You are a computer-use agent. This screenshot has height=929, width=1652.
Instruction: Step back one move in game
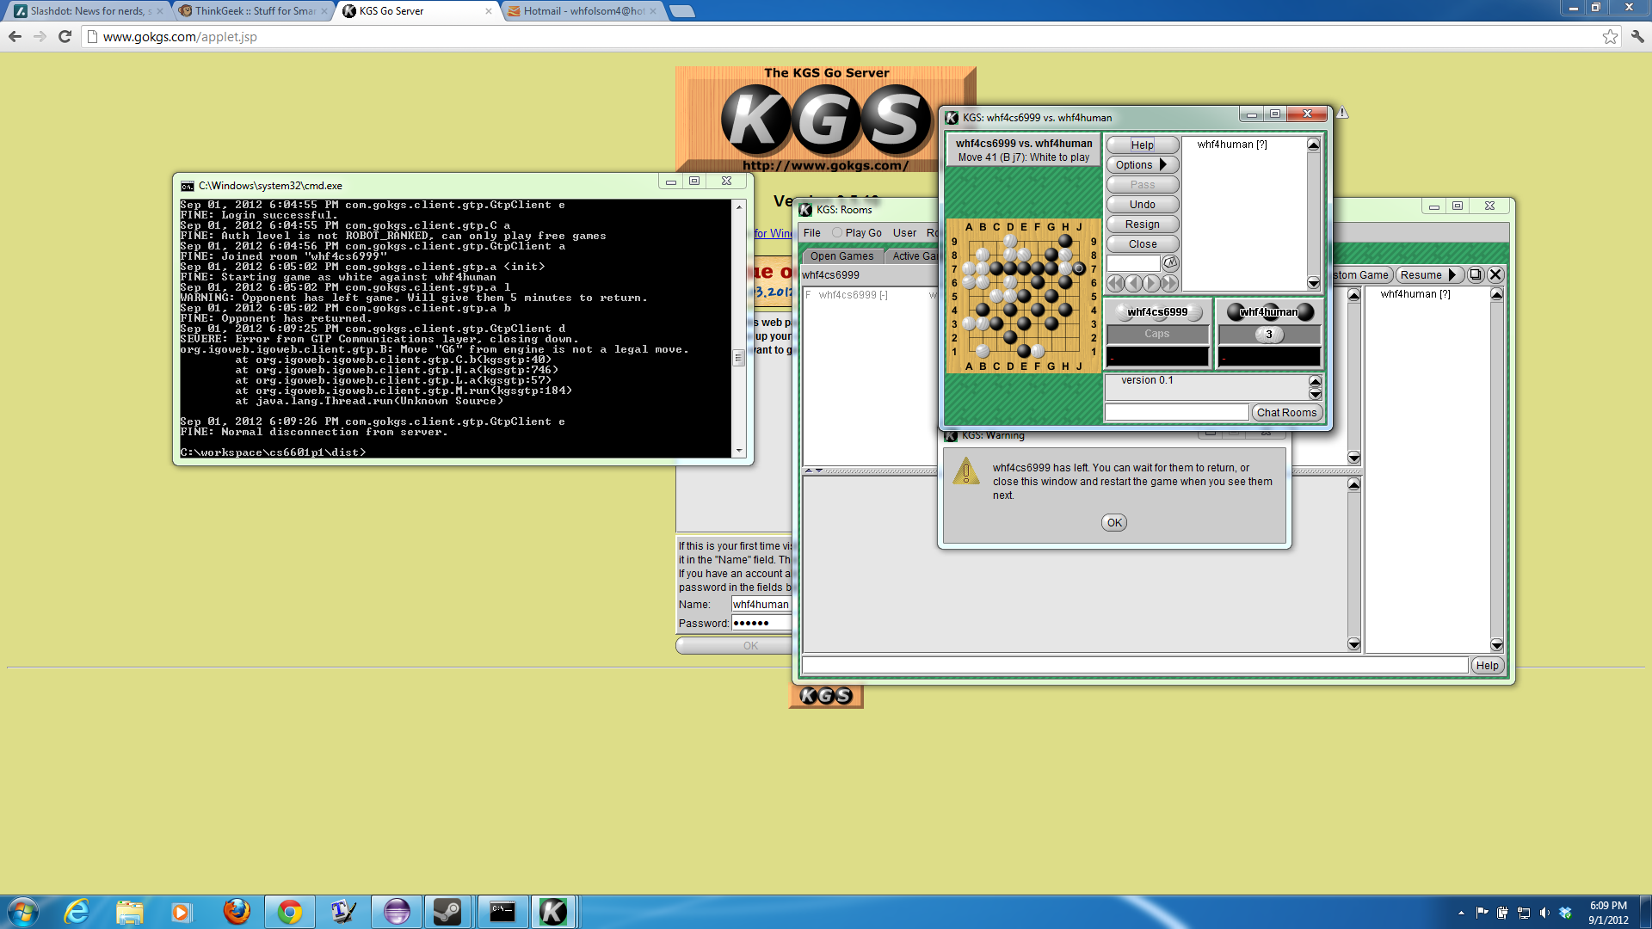(1133, 283)
